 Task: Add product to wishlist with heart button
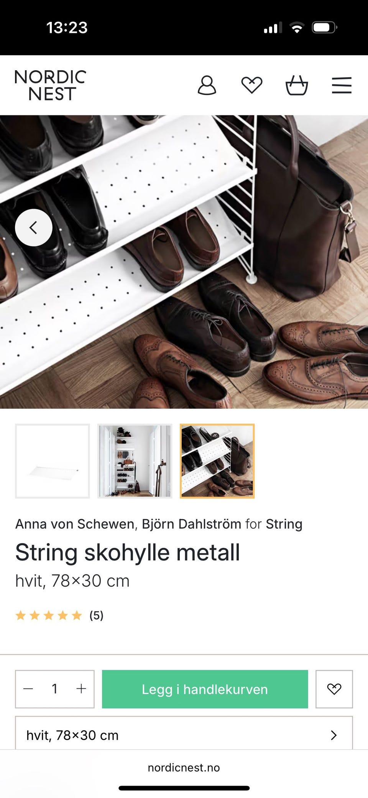click(x=334, y=689)
